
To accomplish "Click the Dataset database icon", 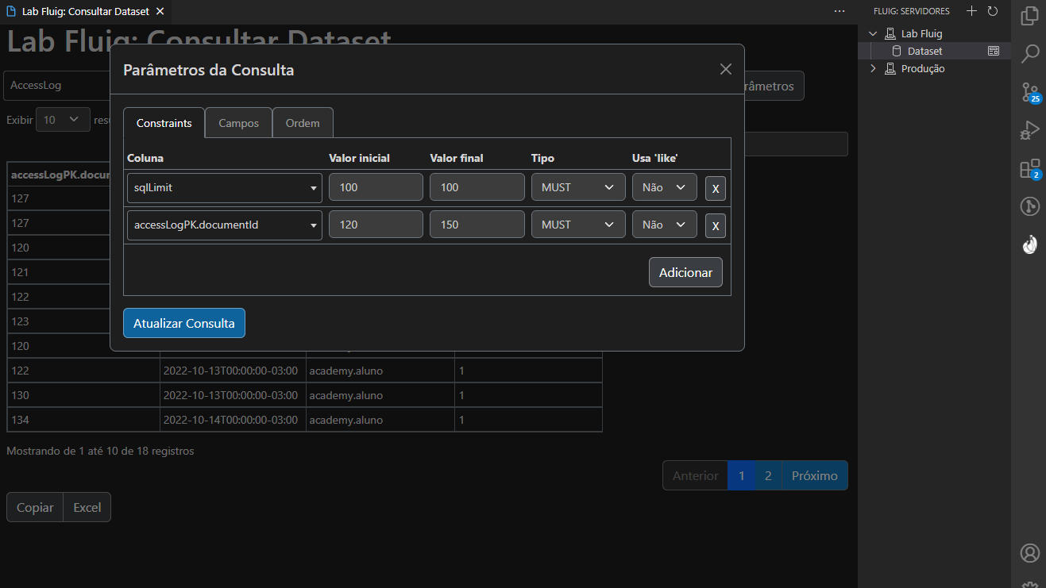I will click(x=897, y=51).
